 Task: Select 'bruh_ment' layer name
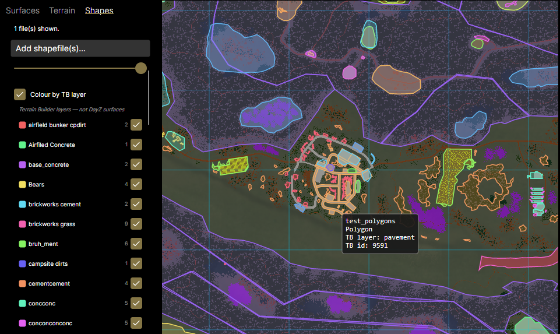(x=43, y=244)
